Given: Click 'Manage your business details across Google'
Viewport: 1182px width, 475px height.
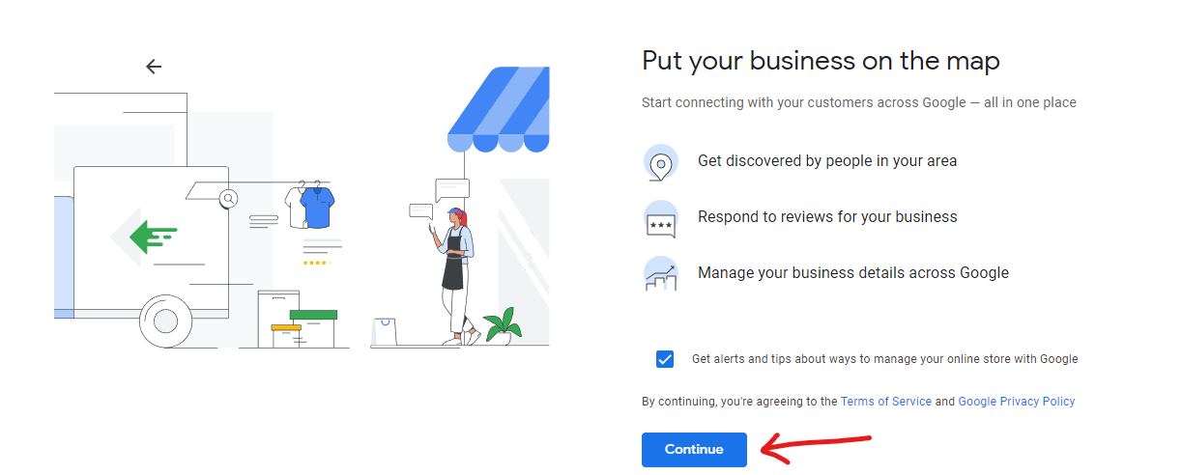Looking at the screenshot, I should click(x=853, y=273).
